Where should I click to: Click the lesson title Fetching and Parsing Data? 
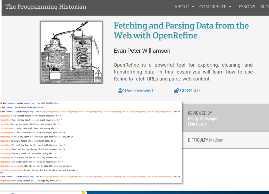[x=181, y=30]
